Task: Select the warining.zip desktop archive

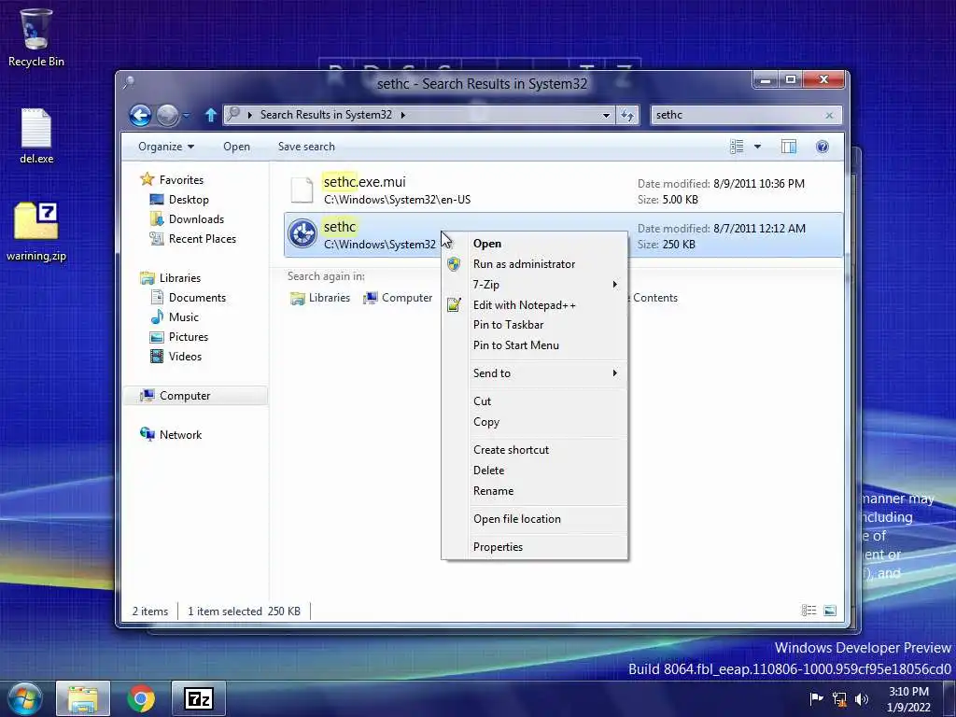Action: (36, 232)
